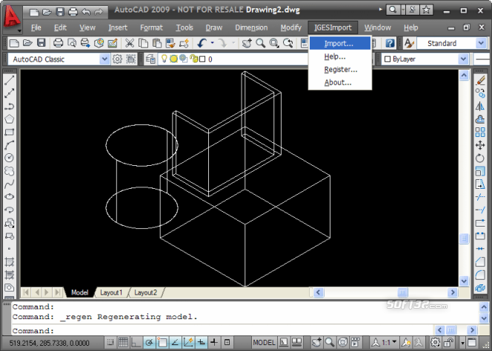The width and height of the screenshot is (492, 351).
Task: Open the Layer Properties Manager
Action: click(x=150, y=59)
